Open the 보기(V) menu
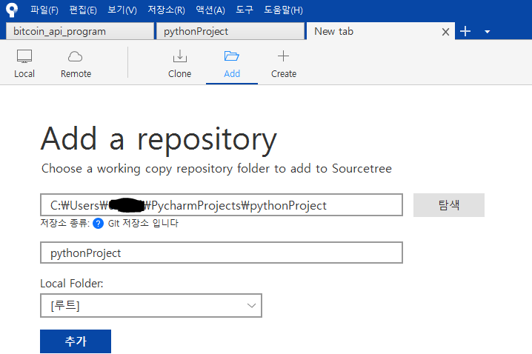This screenshot has height=354, width=532. [x=122, y=10]
